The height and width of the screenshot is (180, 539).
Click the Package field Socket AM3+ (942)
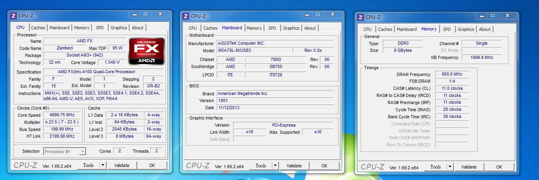pyautogui.click(x=84, y=55)
